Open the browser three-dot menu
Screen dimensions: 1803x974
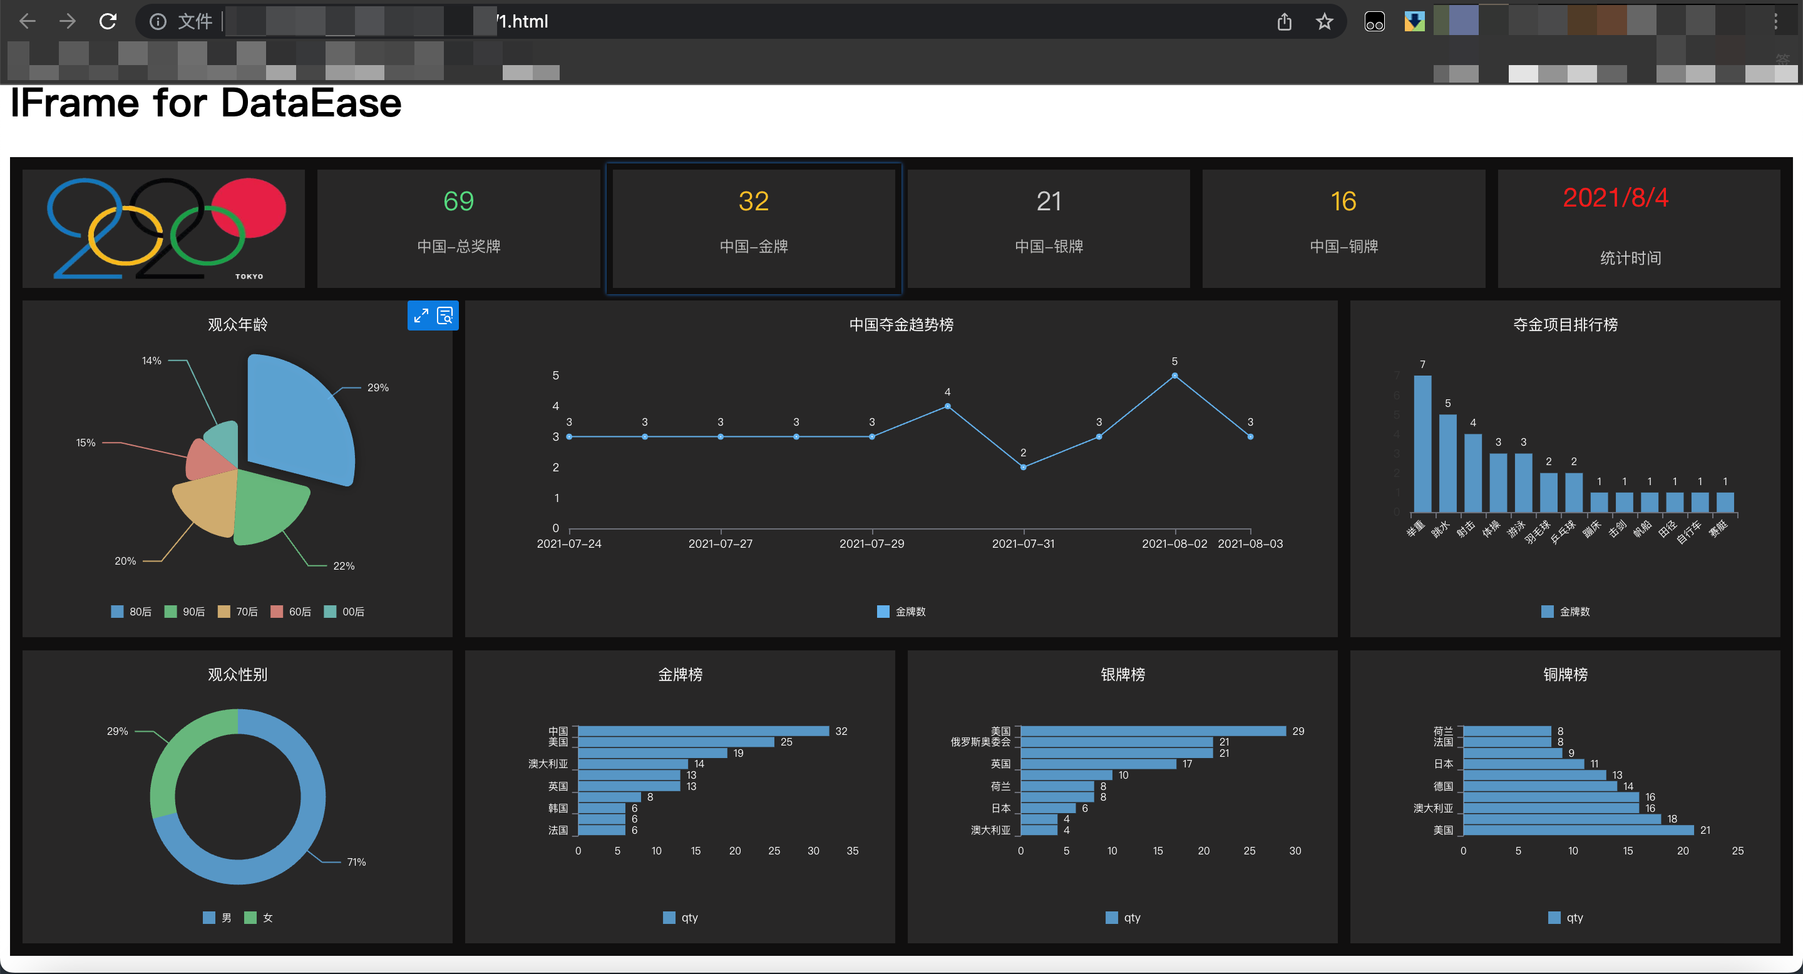[x=1775, y=22]
